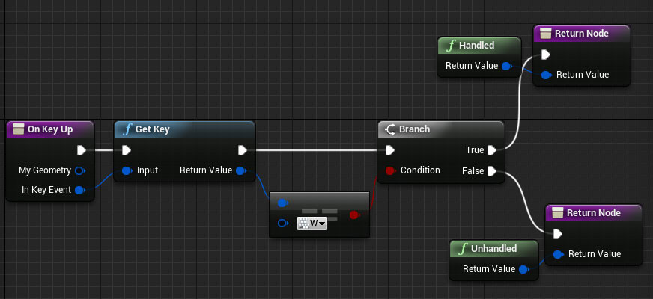Click the In Key Event output pin
Viewport: 653px width, 299px height.
pyautogui.click(x=79, y=190)
